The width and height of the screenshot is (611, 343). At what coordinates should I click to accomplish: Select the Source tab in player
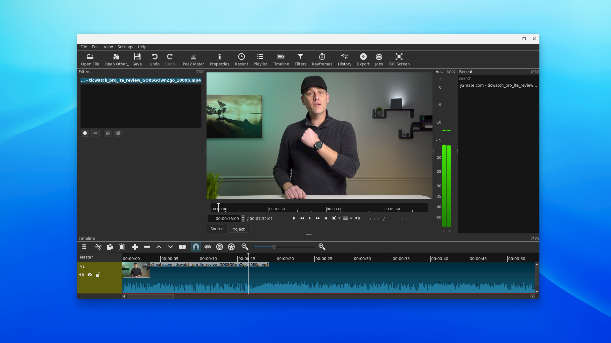point(217,228)
